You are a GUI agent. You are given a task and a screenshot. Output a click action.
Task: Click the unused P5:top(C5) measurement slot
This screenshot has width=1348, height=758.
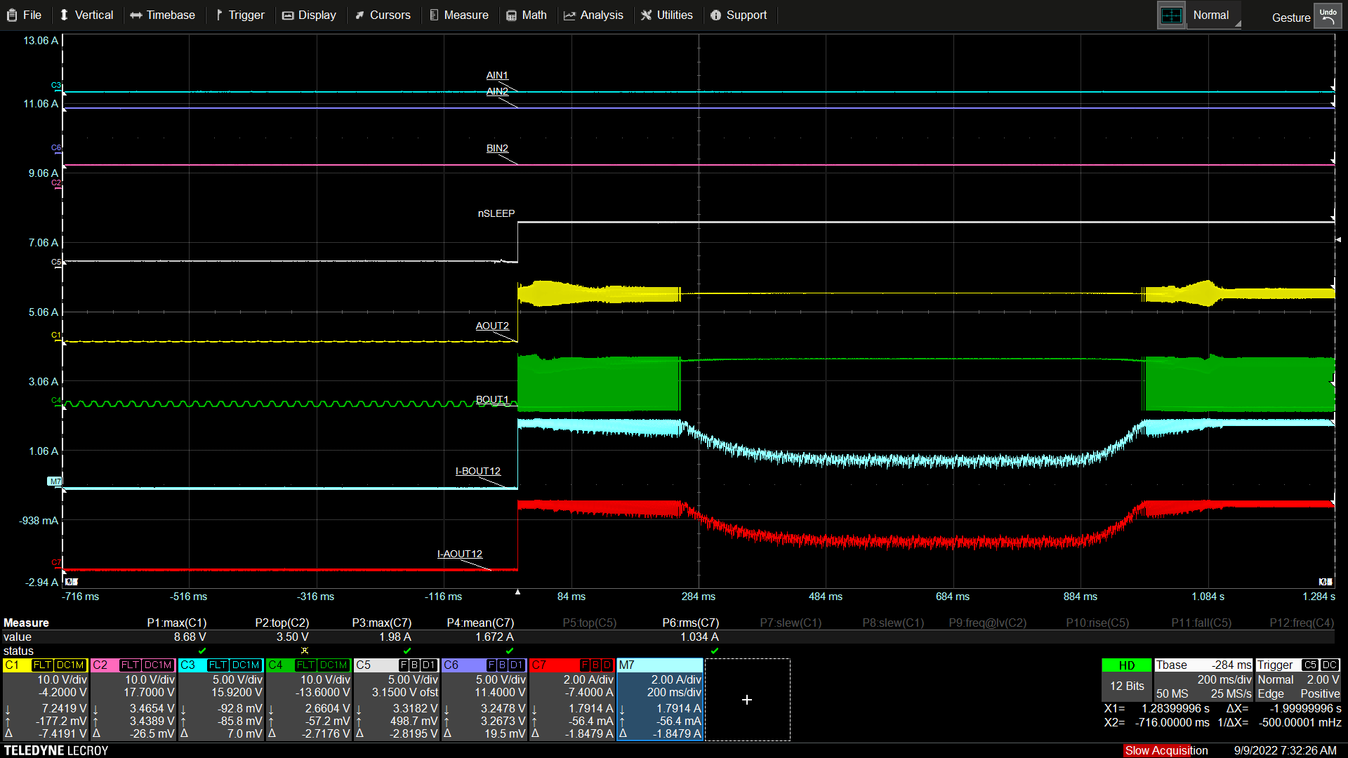point(589,623)
